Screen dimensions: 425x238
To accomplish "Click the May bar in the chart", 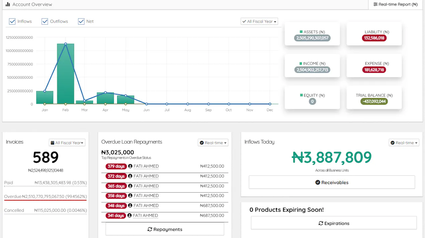I will 125,100.
